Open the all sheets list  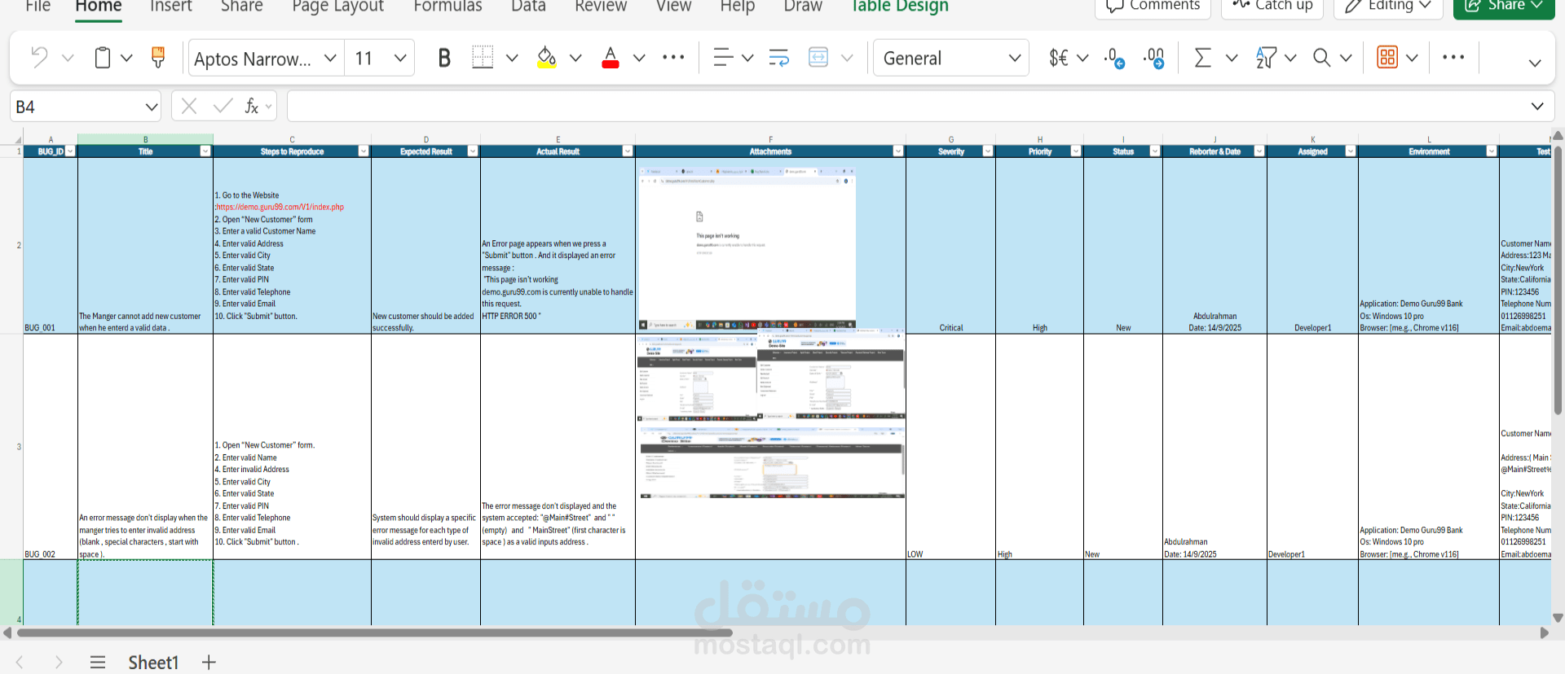(98, 663)
